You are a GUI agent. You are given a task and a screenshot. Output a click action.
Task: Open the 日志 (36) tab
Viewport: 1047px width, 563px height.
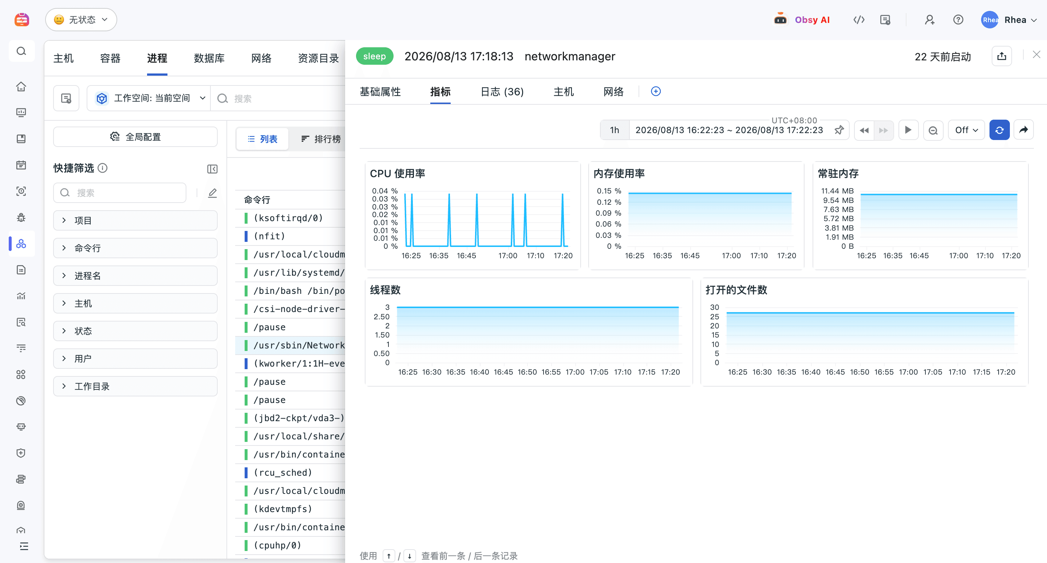(502, 92)
